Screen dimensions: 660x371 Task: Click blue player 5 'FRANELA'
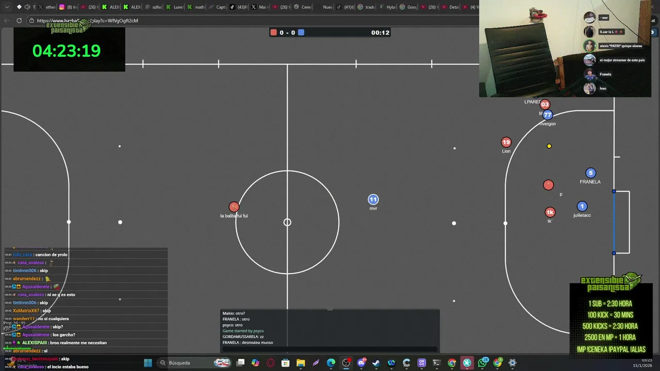click(x=591, y=173)
